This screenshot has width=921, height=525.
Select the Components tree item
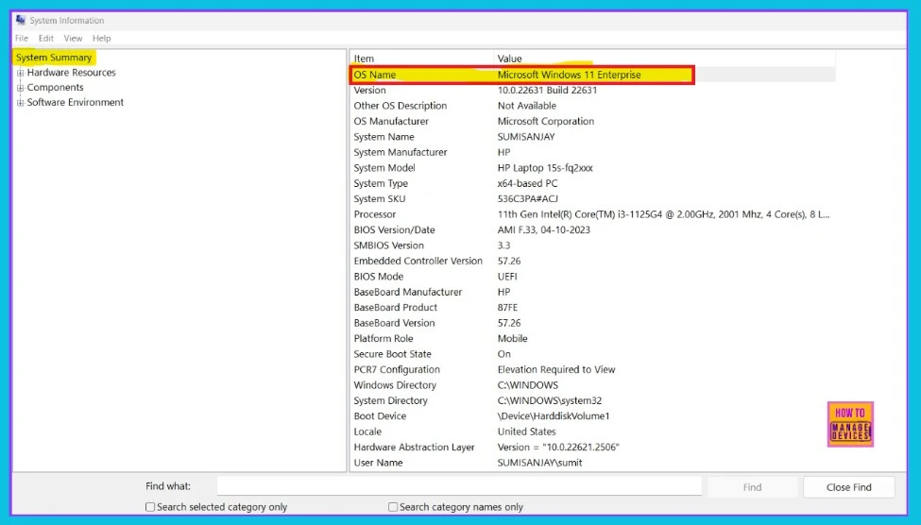click(x=55, y=87)
